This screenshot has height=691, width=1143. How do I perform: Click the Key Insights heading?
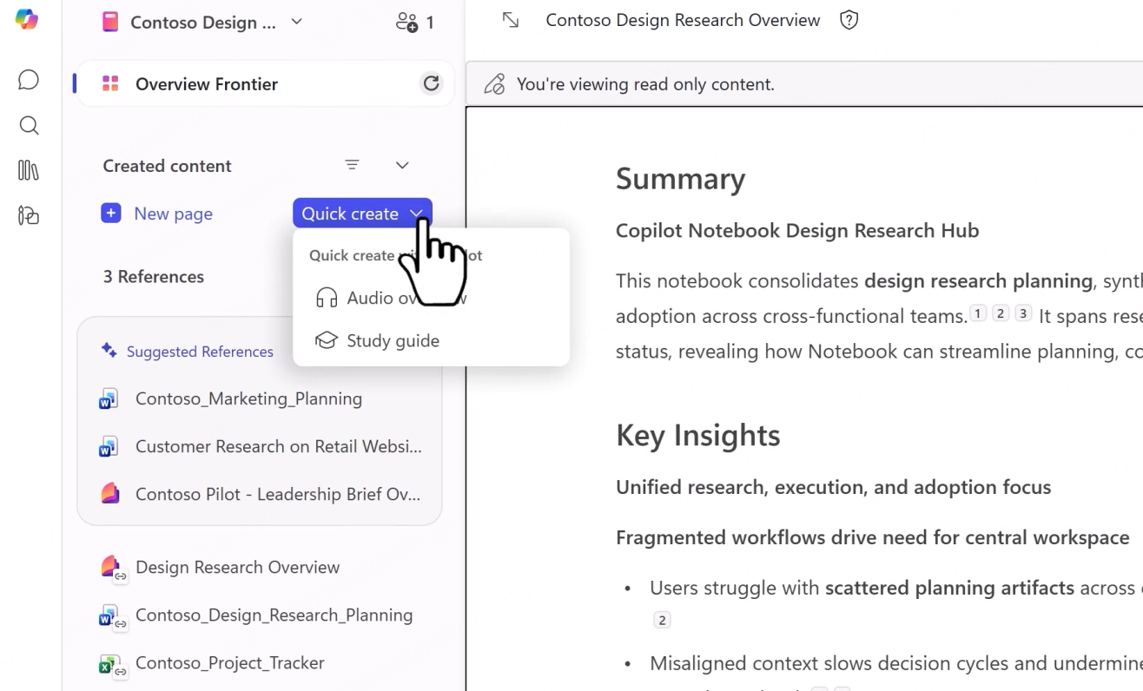(x=698, y=435)
